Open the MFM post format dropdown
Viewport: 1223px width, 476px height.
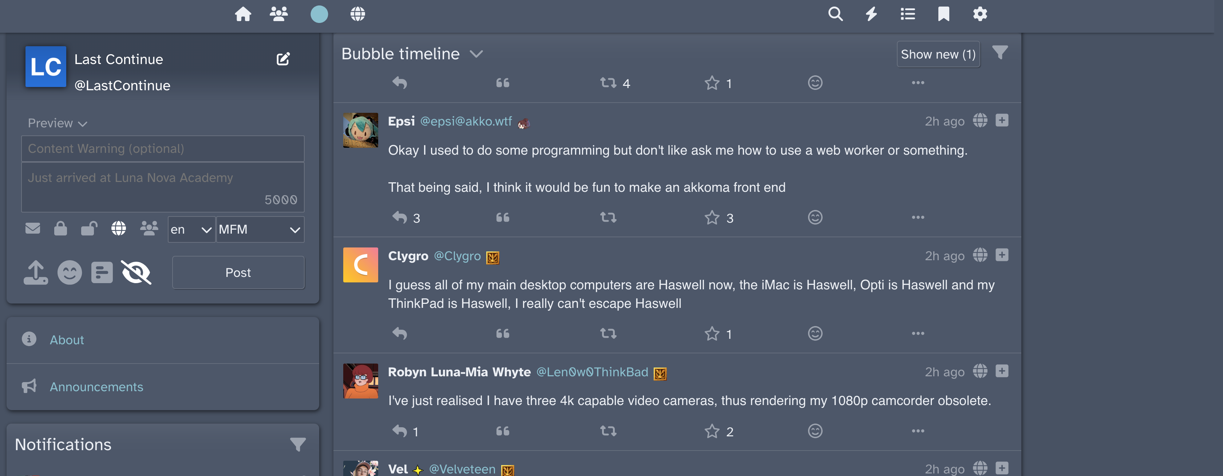(x=260, y=230)
